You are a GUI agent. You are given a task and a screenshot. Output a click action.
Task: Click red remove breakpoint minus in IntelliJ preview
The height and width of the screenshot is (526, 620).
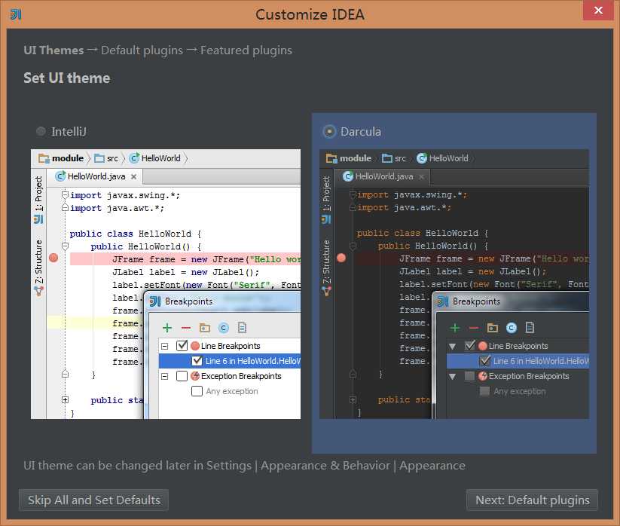coord(186,328)
